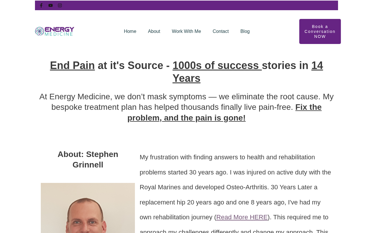Click the About: Stephen Grinnell heading
373x233 pixels.
(x=88, y=159)
